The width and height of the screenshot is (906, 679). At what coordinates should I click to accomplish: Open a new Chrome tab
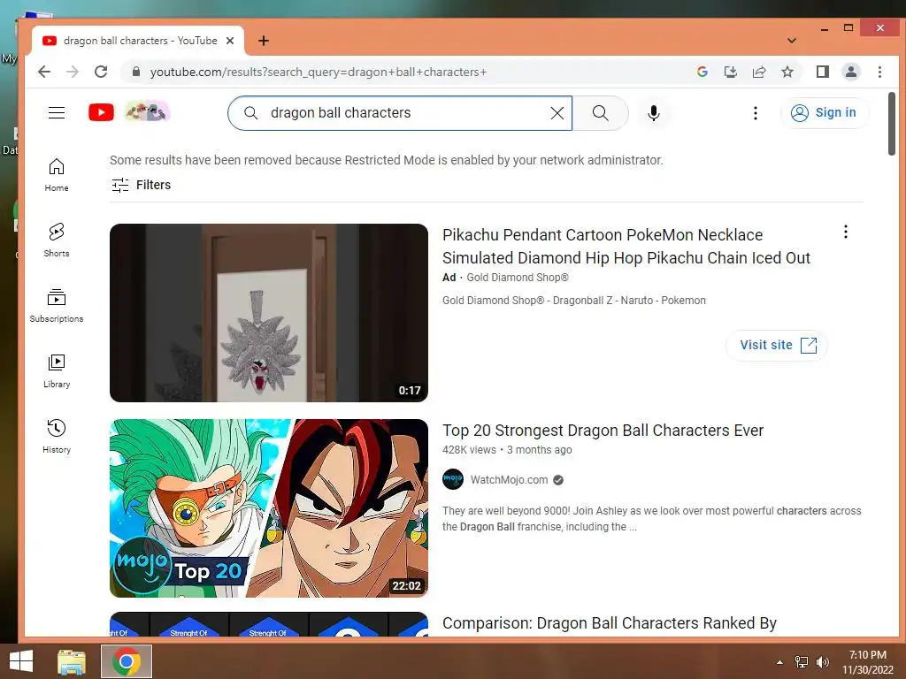pyautogui.click(x=264, y=41)
